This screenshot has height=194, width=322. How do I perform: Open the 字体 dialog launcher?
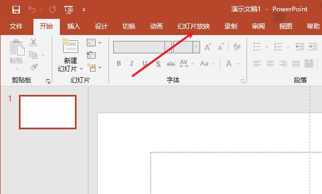pyautogui.click(x=243, y=81)
